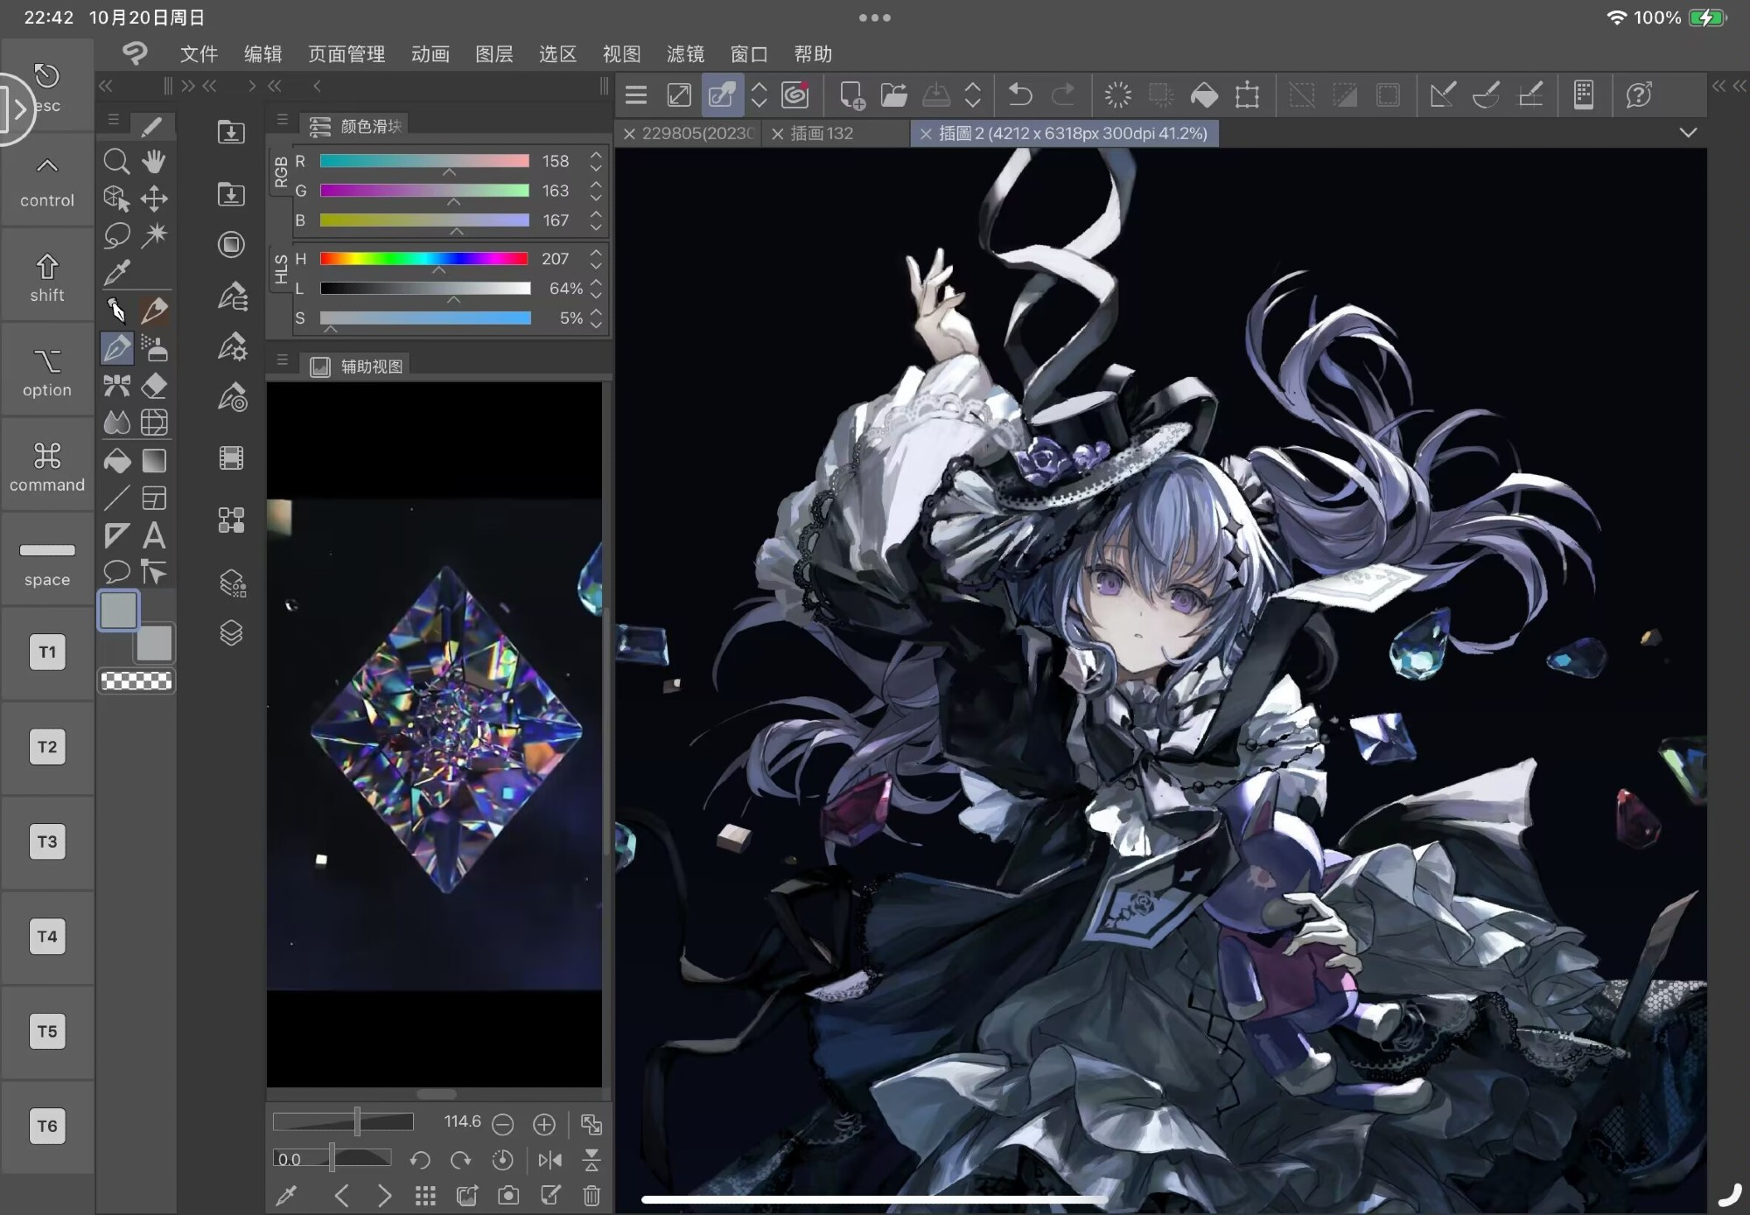Open the Sub View palette menu
The width and height of the screenshot is (1750, 1215).
click(282, 360)
